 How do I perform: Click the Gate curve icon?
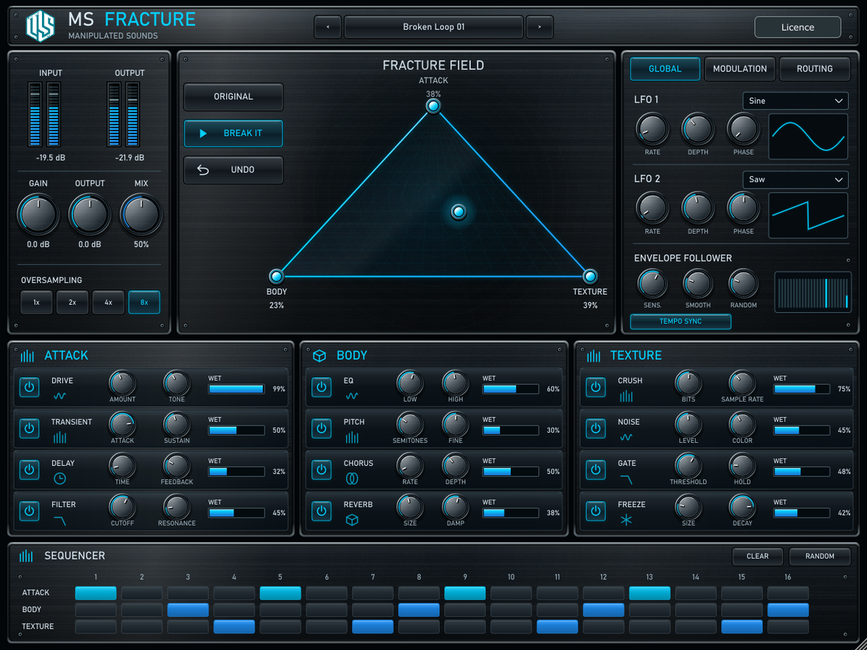point(626,478)
